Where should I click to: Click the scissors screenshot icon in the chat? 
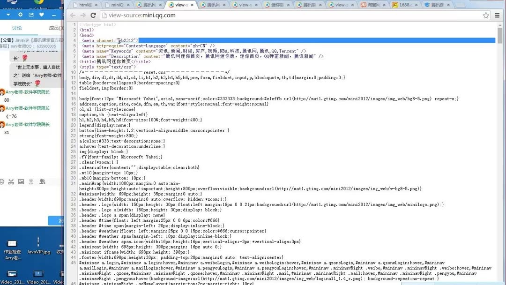[x=11, y=182]
